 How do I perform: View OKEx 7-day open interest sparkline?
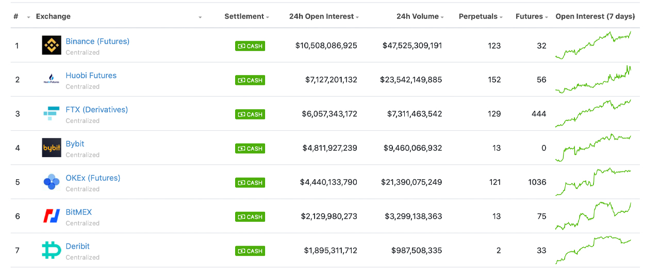tap(593, 182)
